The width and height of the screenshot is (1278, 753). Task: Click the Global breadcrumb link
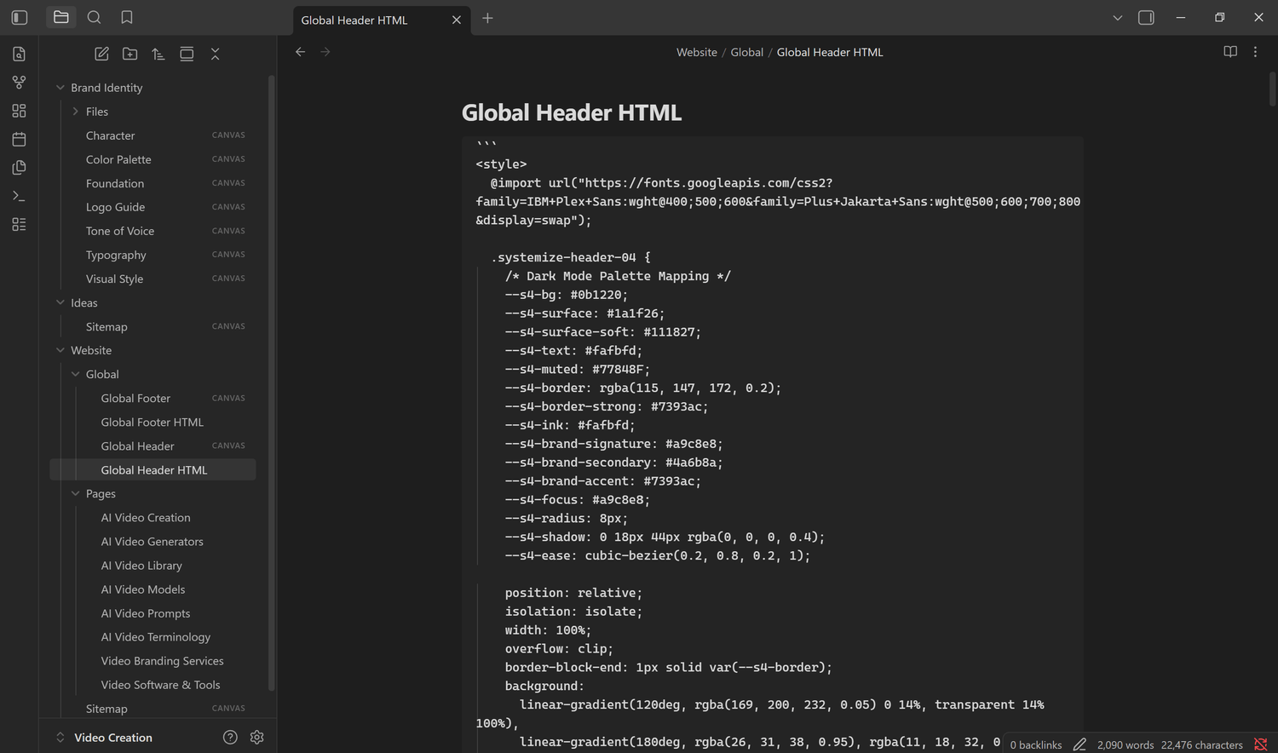coord(746,52)
